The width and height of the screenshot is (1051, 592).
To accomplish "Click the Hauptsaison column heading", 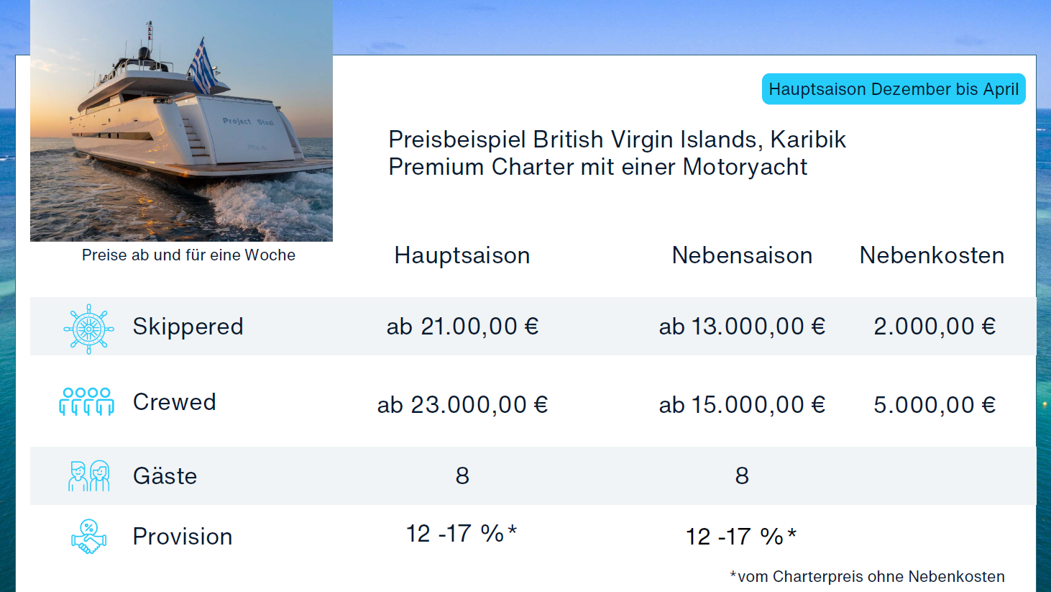I will (x=462, y=255).
